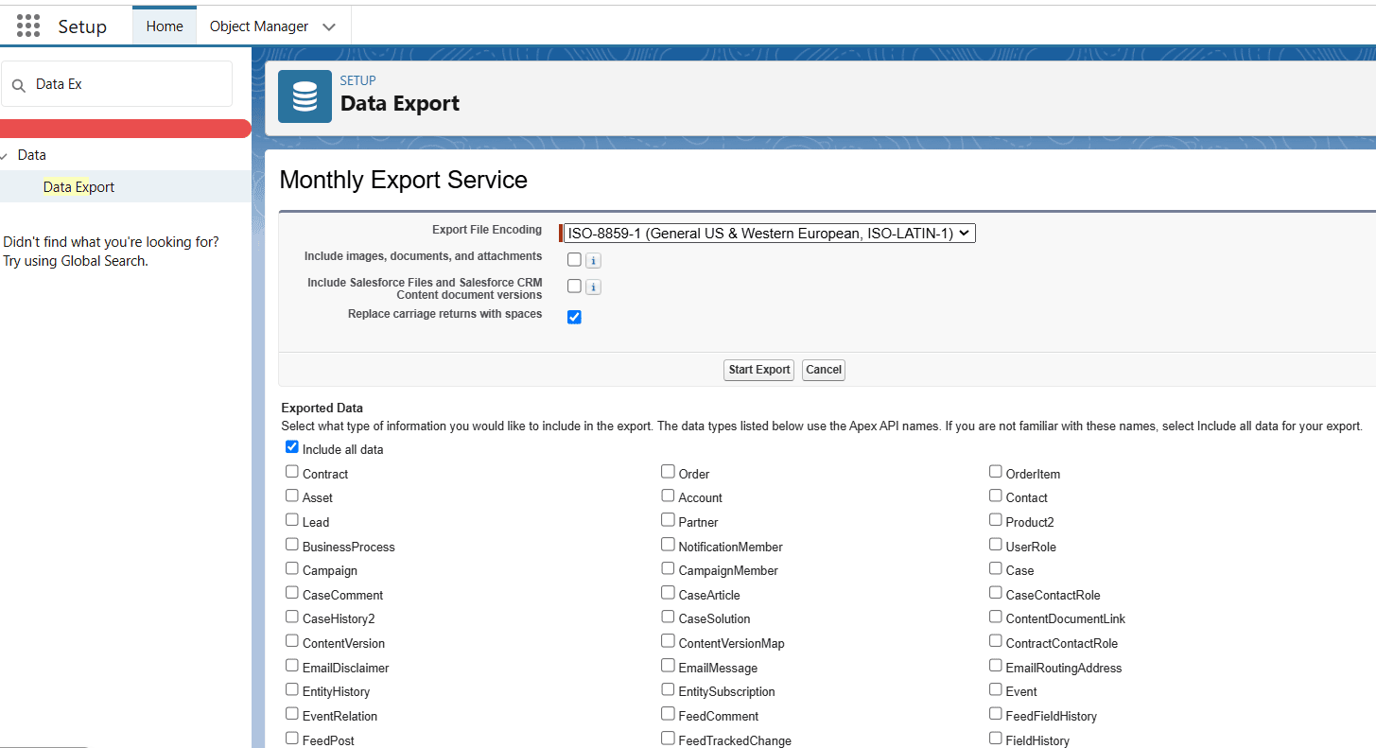Open the Object Manager tab
Screen dimensions: 1376x748
point(259,26)
